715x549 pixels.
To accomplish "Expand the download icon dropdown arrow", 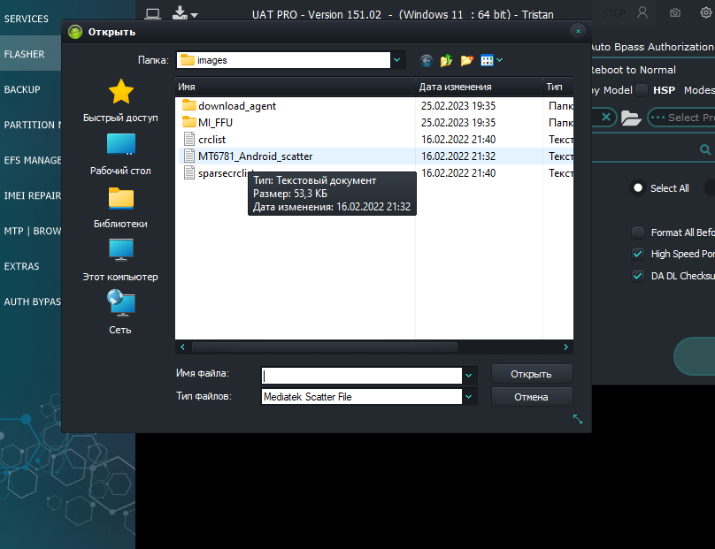I will 195,15.
